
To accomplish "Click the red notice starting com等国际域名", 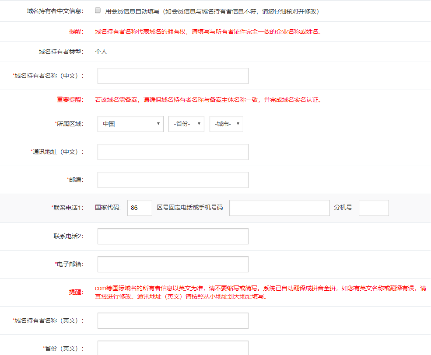I will (261, 292).
